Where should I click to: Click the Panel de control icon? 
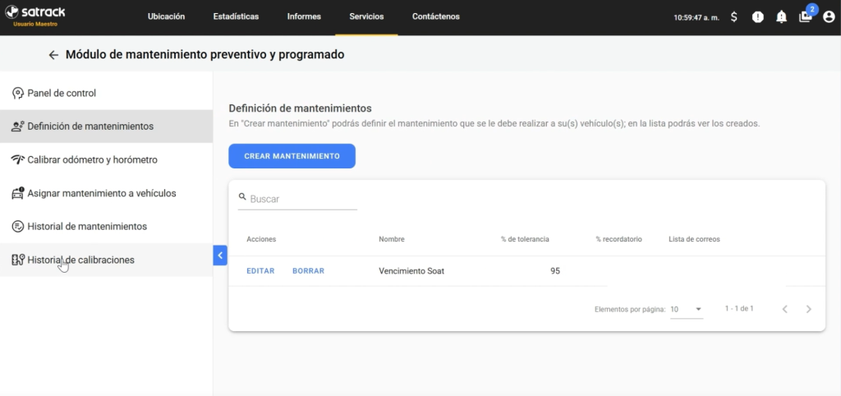pyautogui.click(x=18, y=94)
